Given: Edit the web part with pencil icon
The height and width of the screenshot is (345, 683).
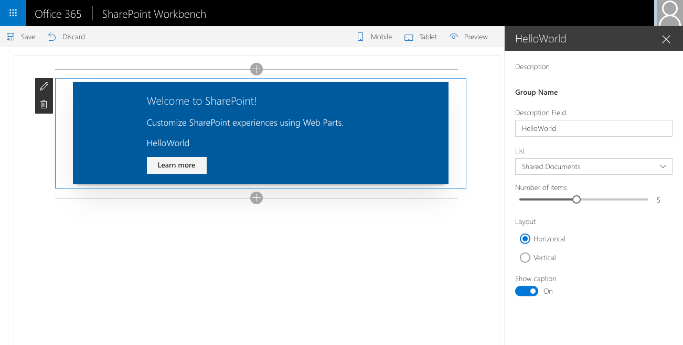Looking at the screenshot, I should pos(44,86).
